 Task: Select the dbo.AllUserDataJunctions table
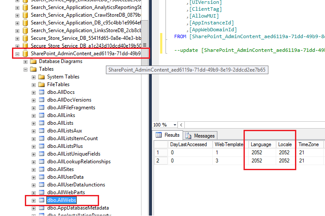tap(76, 185)
